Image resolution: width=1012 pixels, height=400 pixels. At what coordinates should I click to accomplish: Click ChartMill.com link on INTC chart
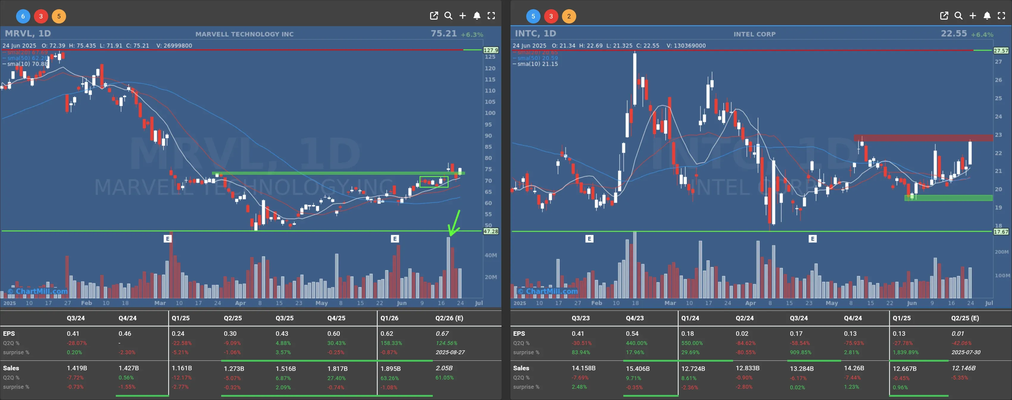pos(548,291)
